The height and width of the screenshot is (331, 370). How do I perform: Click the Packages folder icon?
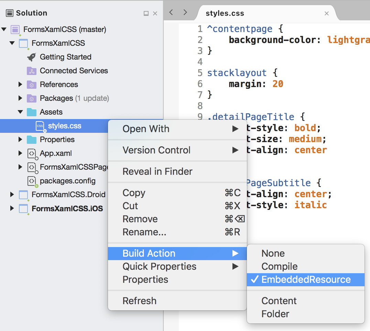click(x=32, y=98)
